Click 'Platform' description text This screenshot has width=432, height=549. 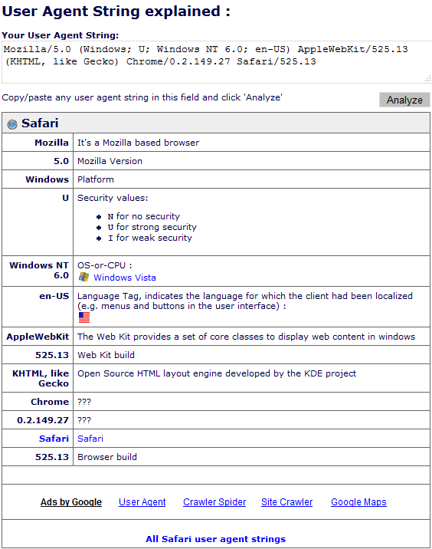tap(96, 179)
